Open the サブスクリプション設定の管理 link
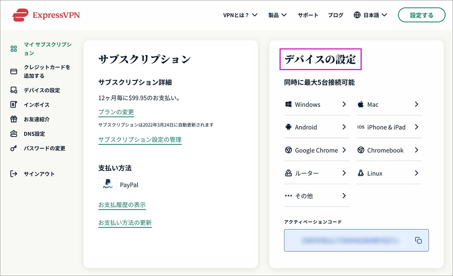 point(140,140)
